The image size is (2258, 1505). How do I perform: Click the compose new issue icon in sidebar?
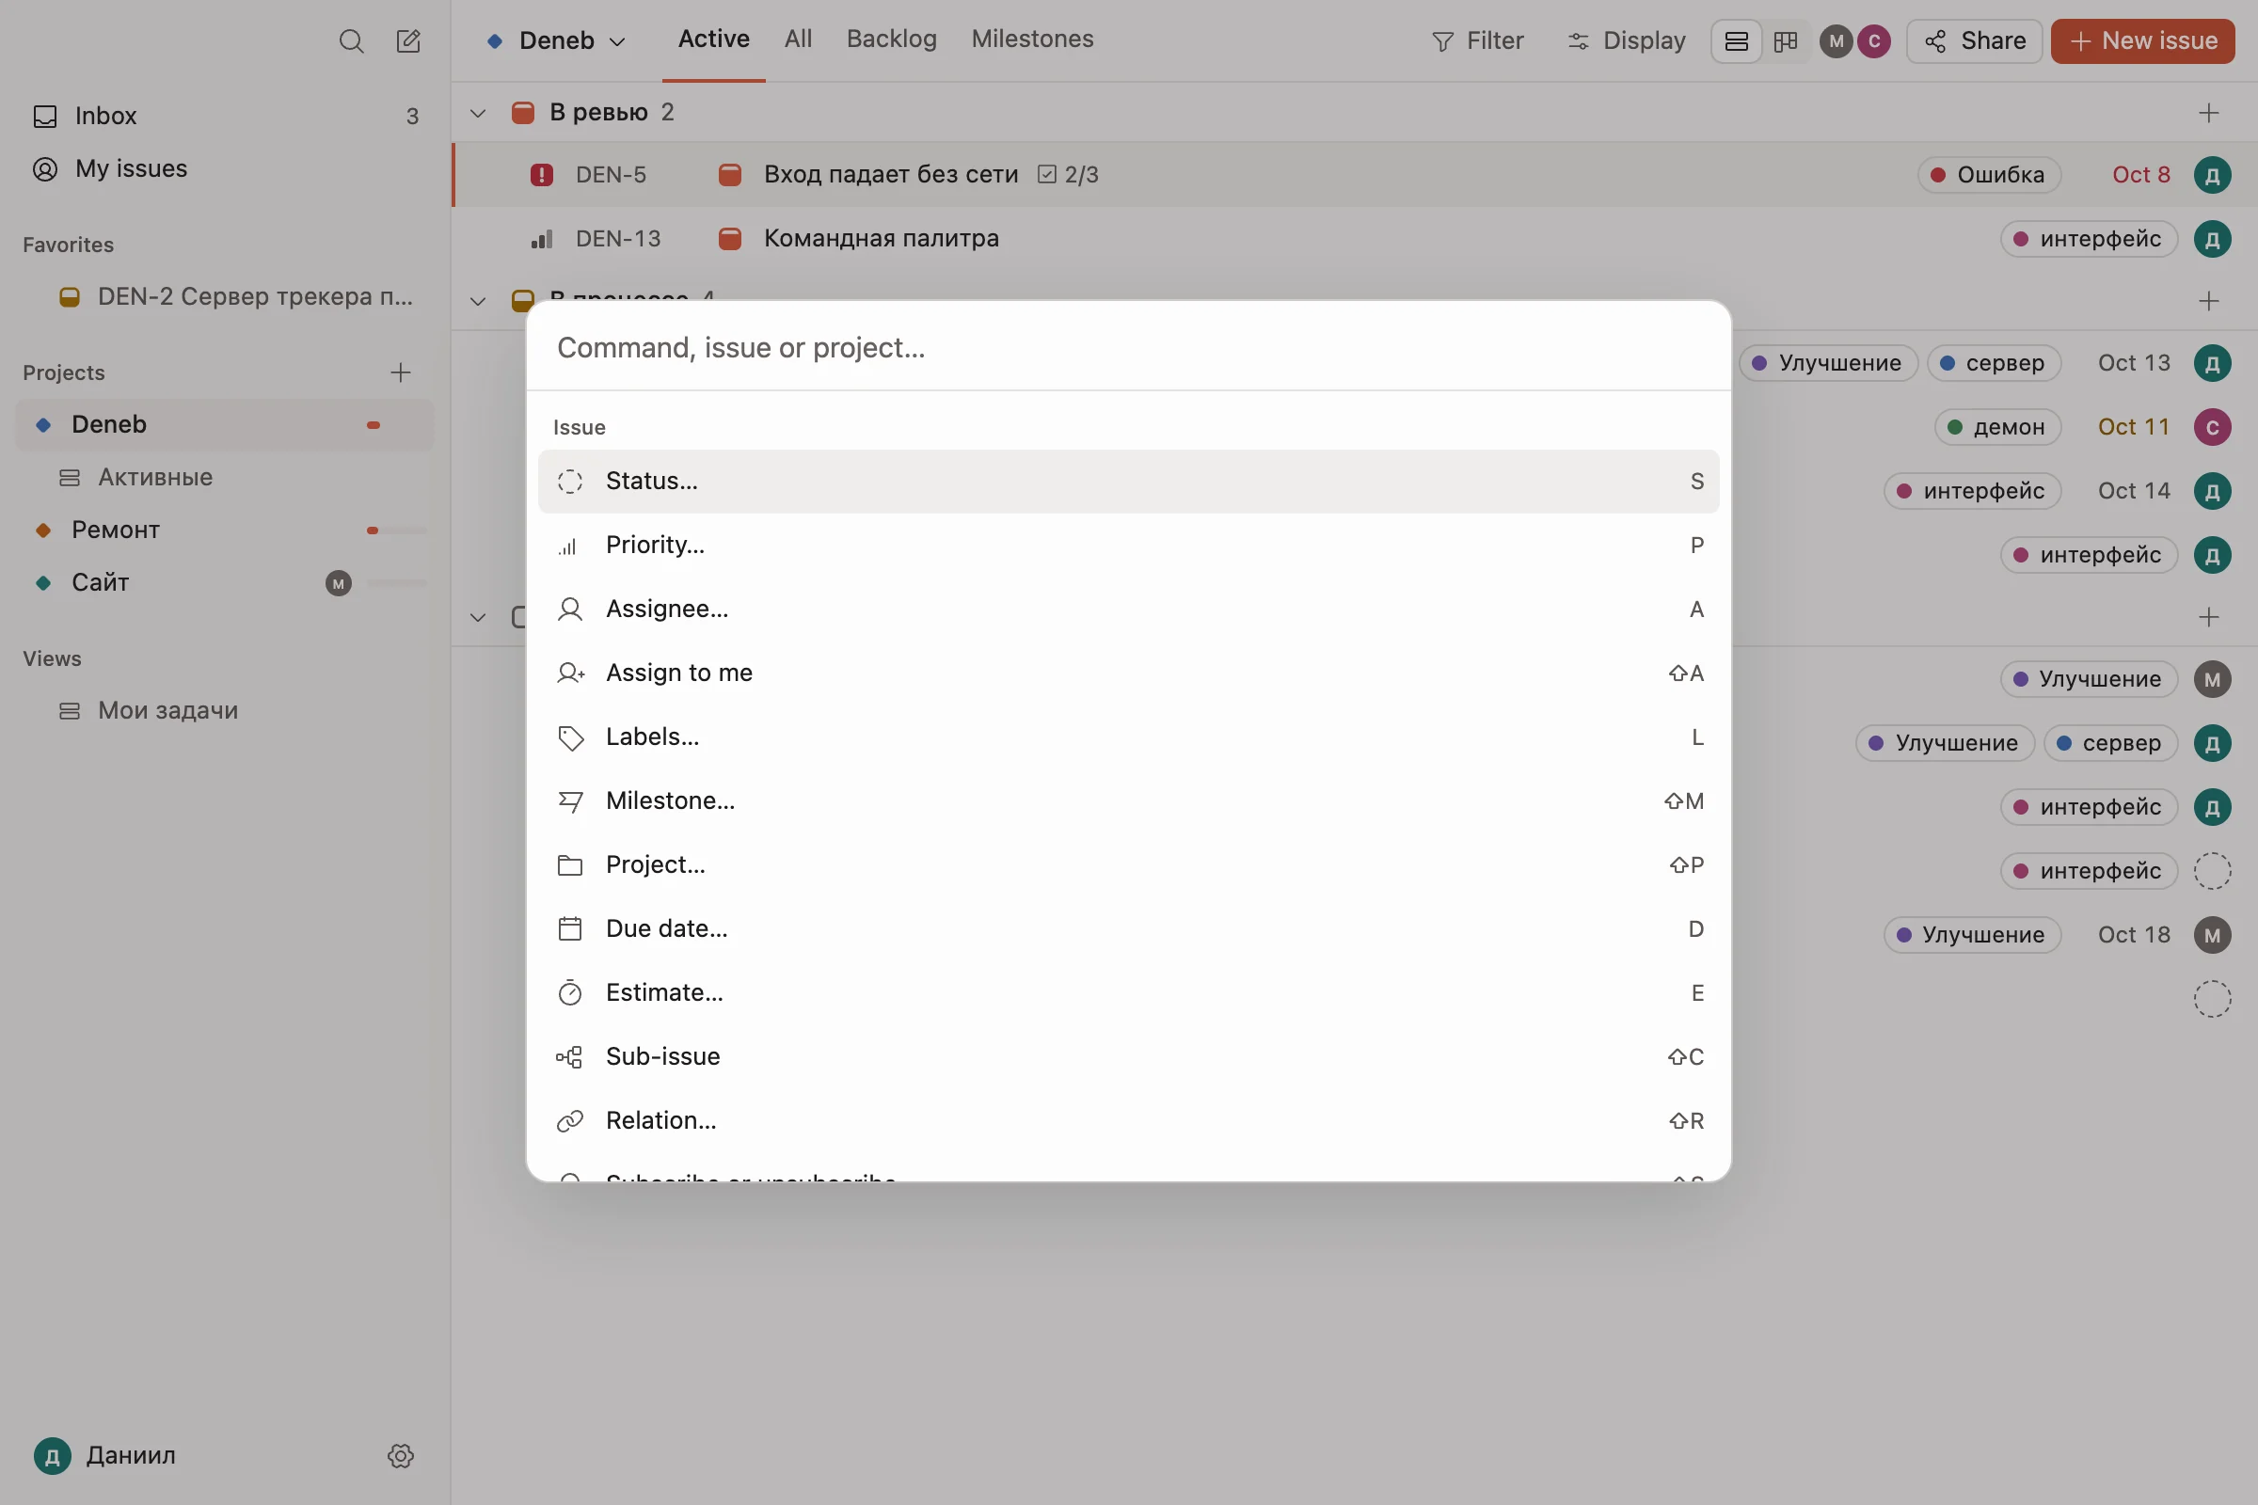click(x=408, y=41)
